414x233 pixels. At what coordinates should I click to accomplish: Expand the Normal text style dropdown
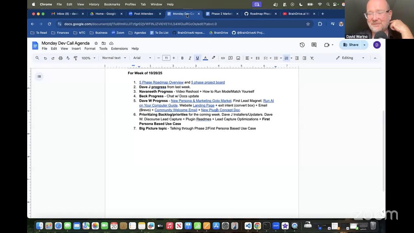[114, 58]
